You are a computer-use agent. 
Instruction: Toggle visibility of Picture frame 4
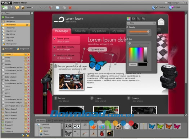point(26,119)
